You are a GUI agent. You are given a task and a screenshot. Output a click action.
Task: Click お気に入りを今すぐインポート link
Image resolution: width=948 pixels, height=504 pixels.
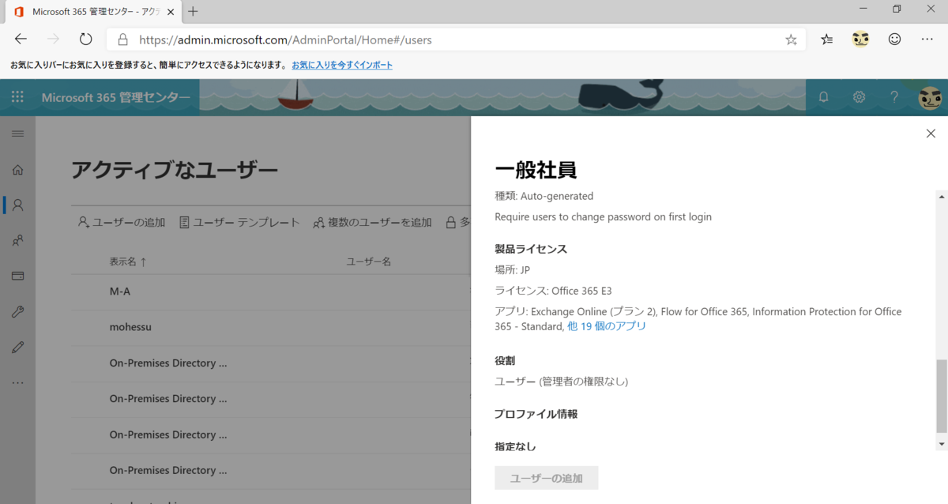coord(342,65)
